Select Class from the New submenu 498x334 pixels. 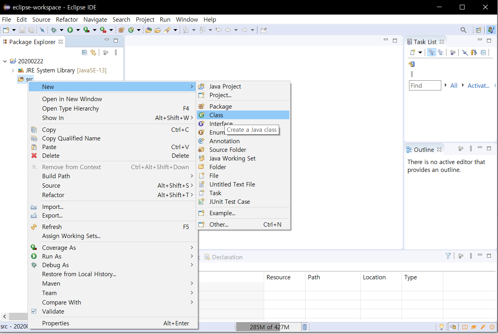(x=243, y=115)
